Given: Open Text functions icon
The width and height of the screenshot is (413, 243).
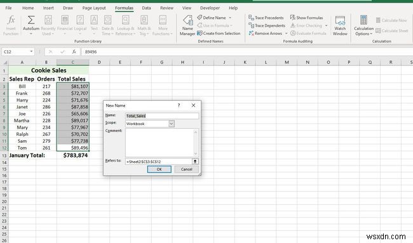Looking at the screenshot, I should coord(94,20).
